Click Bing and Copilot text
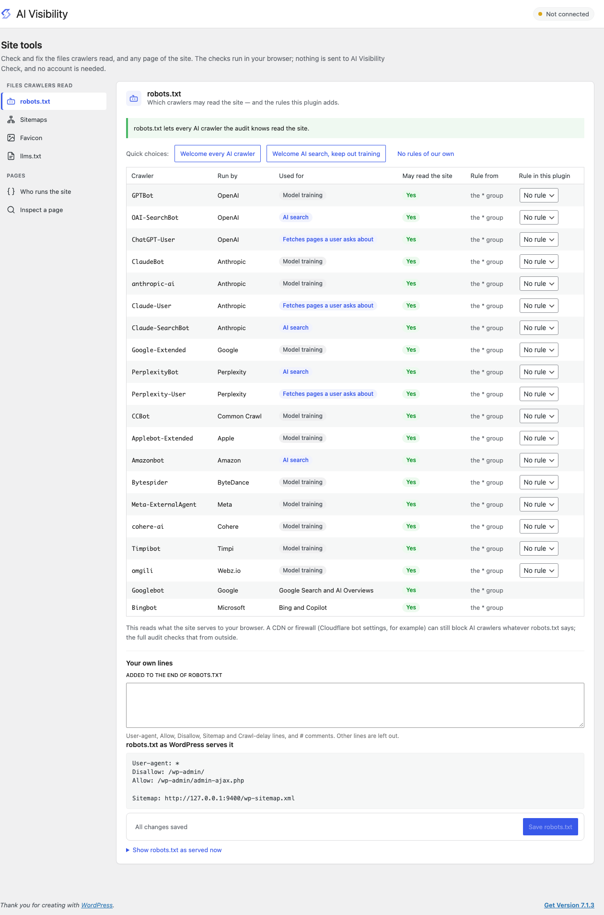 303,608
